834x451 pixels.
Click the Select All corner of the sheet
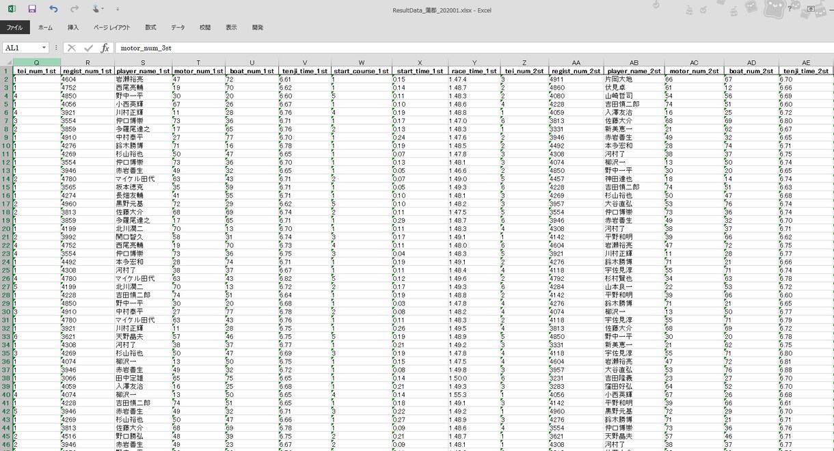click(6, 63)
